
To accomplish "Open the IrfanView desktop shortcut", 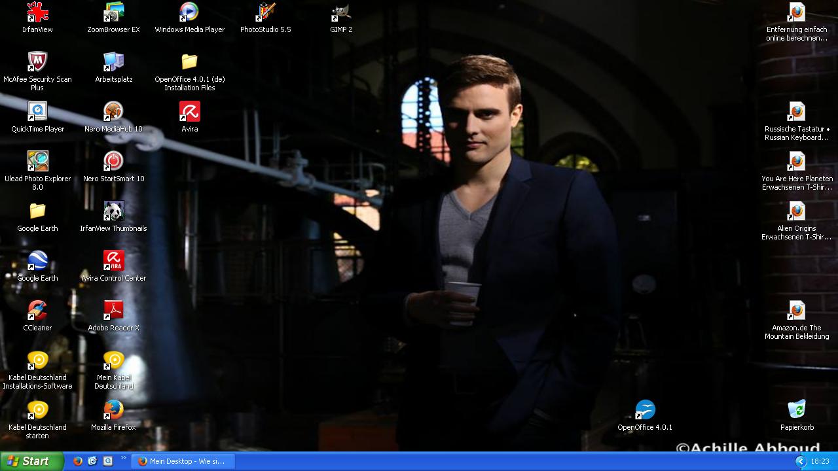I will [37, 12].
